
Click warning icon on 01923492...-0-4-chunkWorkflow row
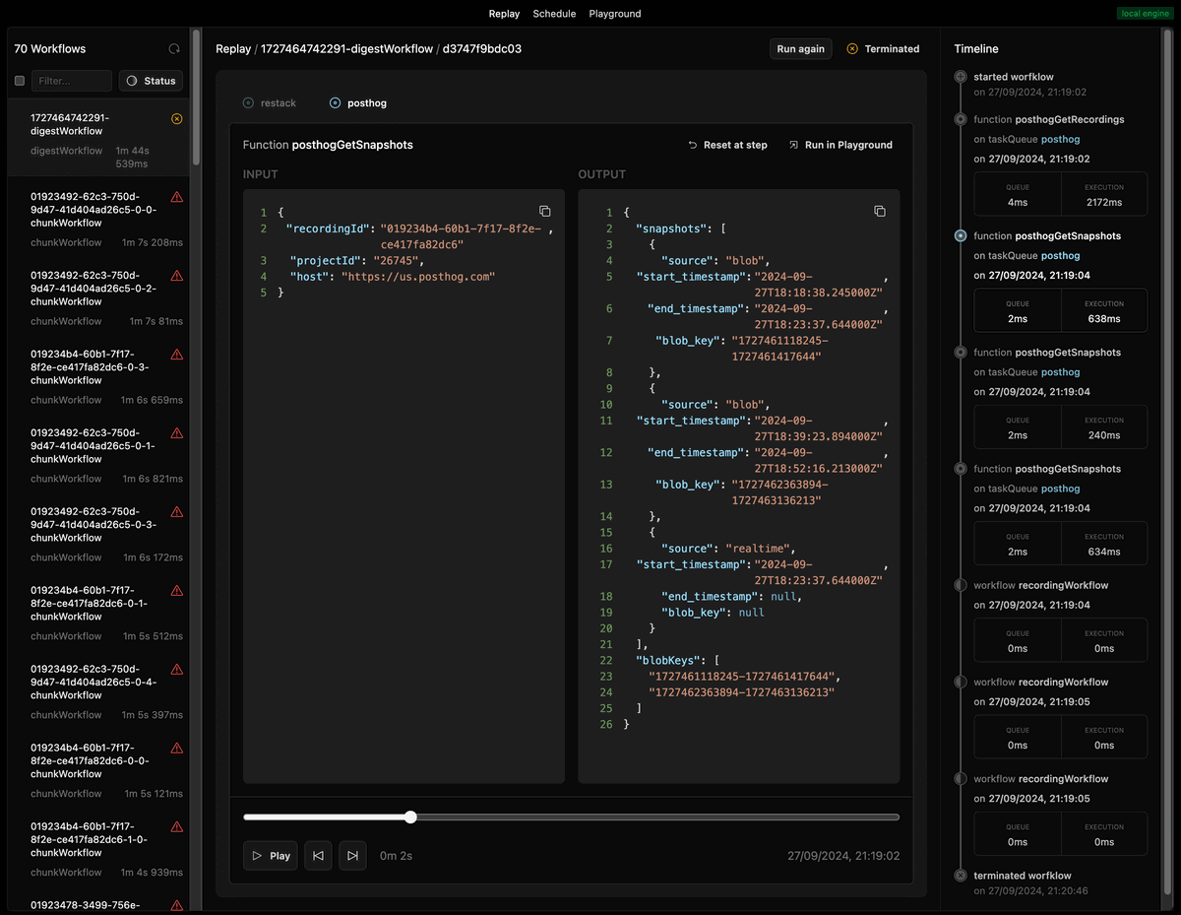tap(177, 670)
